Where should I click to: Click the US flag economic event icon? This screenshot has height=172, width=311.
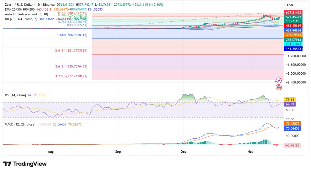(x=279, y=87)
